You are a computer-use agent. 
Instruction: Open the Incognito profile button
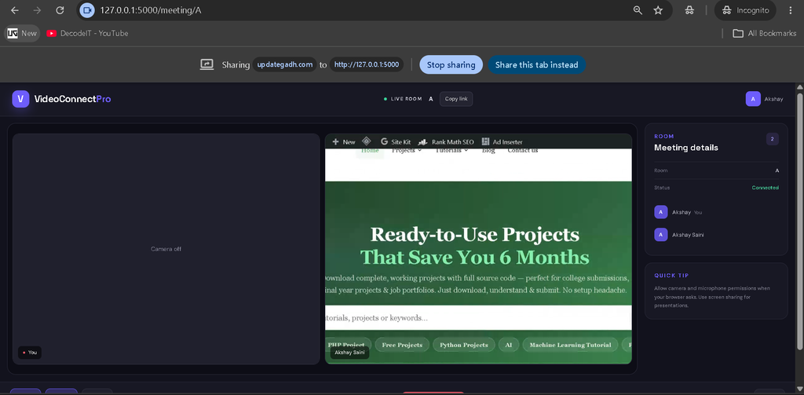[x=745, y=10]
